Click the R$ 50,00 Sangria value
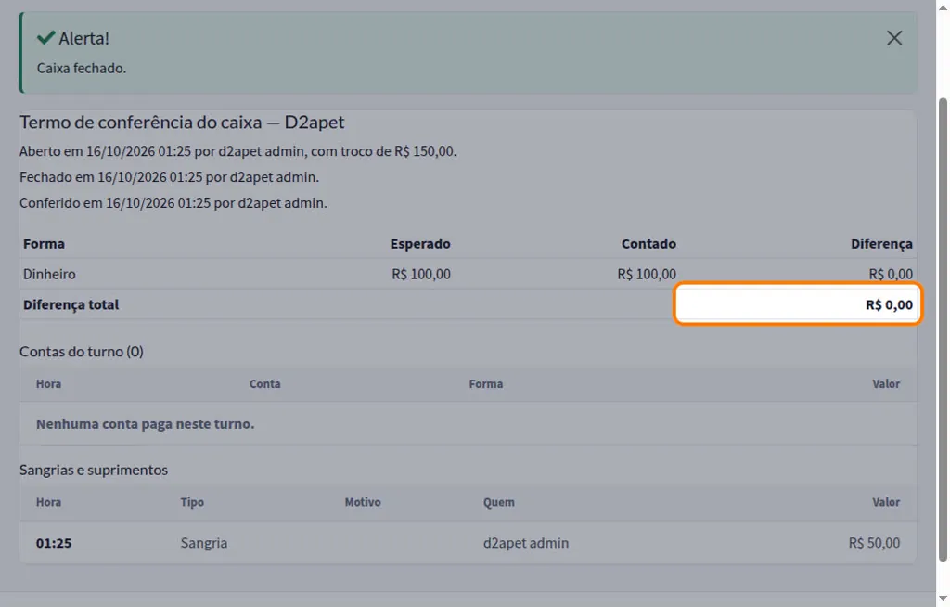This screenshot has height=607, width=950. click(874, 543)
